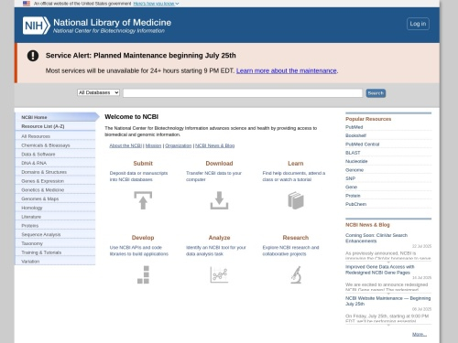Open Protein in Popular Resources
Viewport: 458px width, 343px height.
tap(353, 196)
